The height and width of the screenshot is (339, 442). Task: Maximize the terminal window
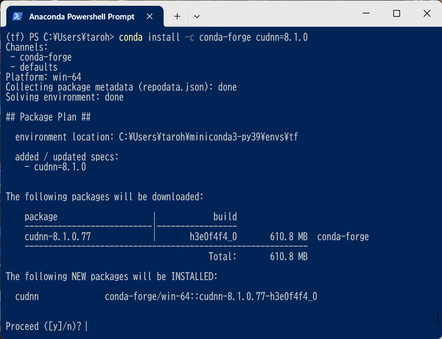[396, 14]
